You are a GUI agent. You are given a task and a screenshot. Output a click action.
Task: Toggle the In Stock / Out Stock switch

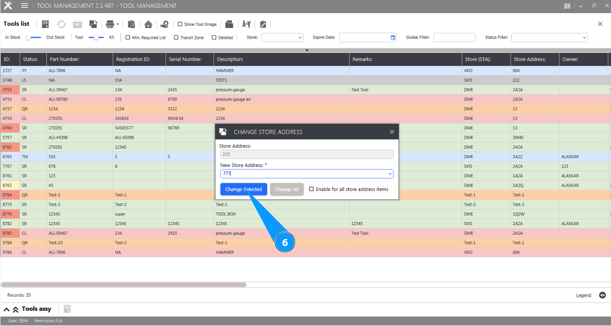33,38
